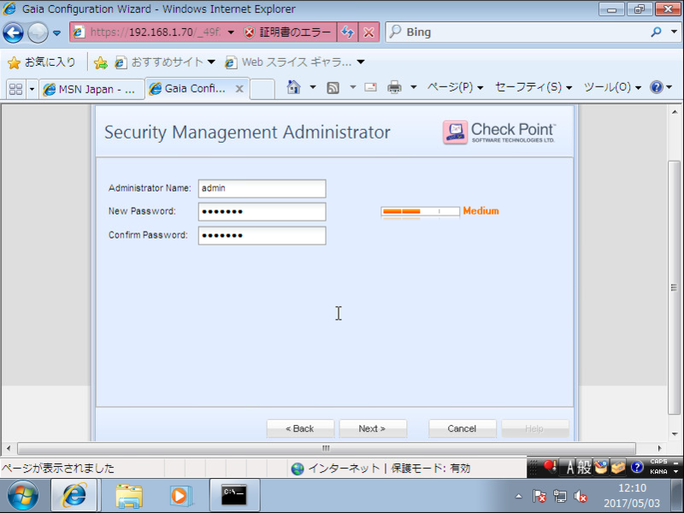This screenshot has height=513, width=684.
Task: Click the Next > wizard button
Action: [373, 428]
